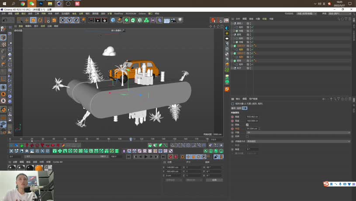Collapse the 建筑.1 group in Object Manager
Screen dimensions: 356x201
232,24
